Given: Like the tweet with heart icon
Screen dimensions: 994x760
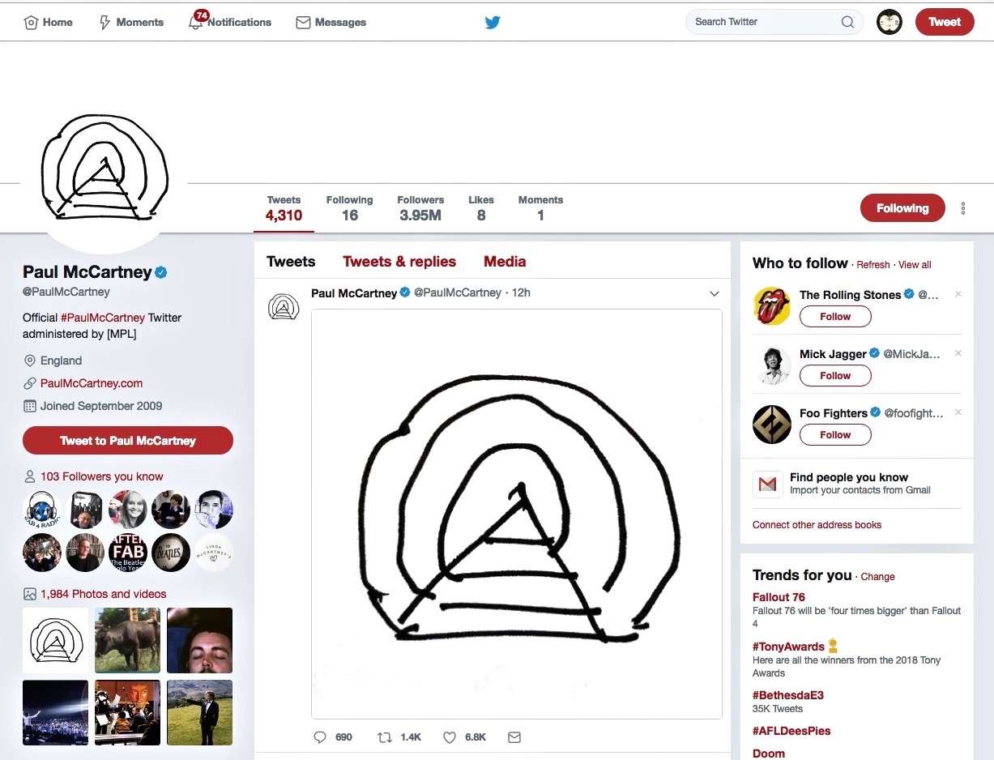Looking at the screenshot, I should point(450,737).
